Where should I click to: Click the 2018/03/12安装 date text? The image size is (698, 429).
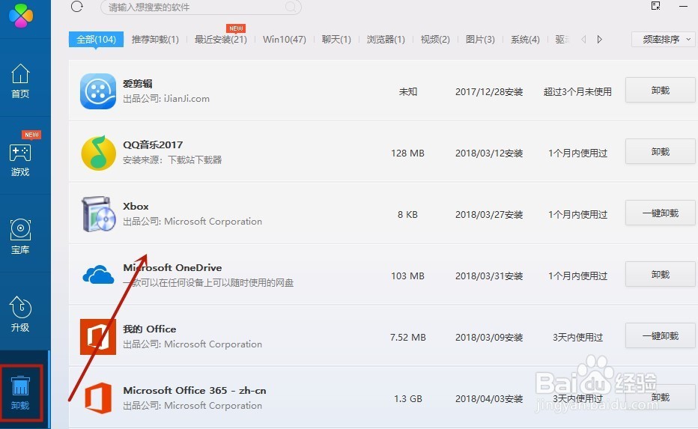(489, 153)
